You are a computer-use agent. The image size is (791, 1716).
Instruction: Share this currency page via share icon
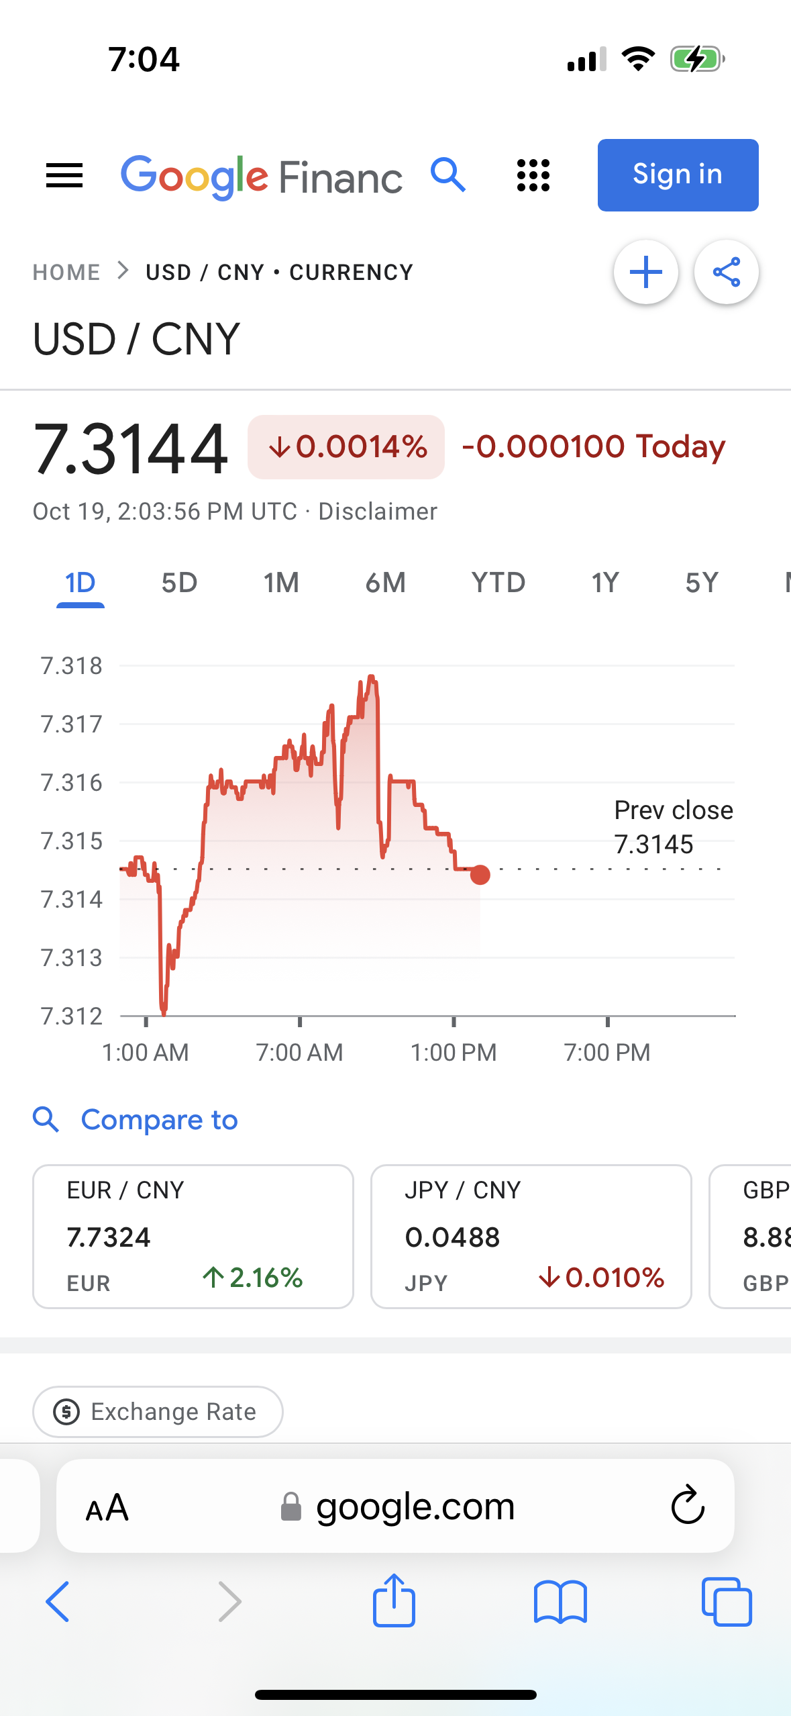point(727,273)
